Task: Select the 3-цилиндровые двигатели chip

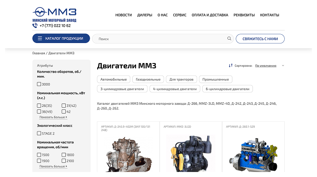Action: 122,88
